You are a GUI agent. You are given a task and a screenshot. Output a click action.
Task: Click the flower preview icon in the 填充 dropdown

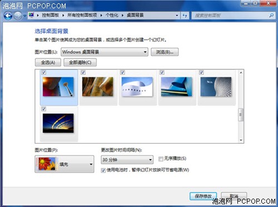click(47, 164)
